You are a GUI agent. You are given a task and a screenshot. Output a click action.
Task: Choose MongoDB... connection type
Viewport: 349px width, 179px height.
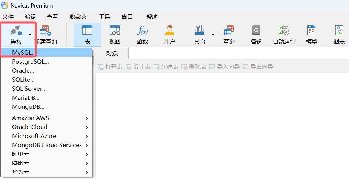pyautogui.click(x=46, y=107)
